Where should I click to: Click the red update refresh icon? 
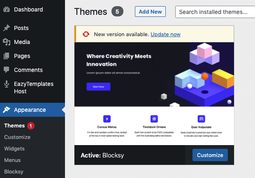(86, 34)
